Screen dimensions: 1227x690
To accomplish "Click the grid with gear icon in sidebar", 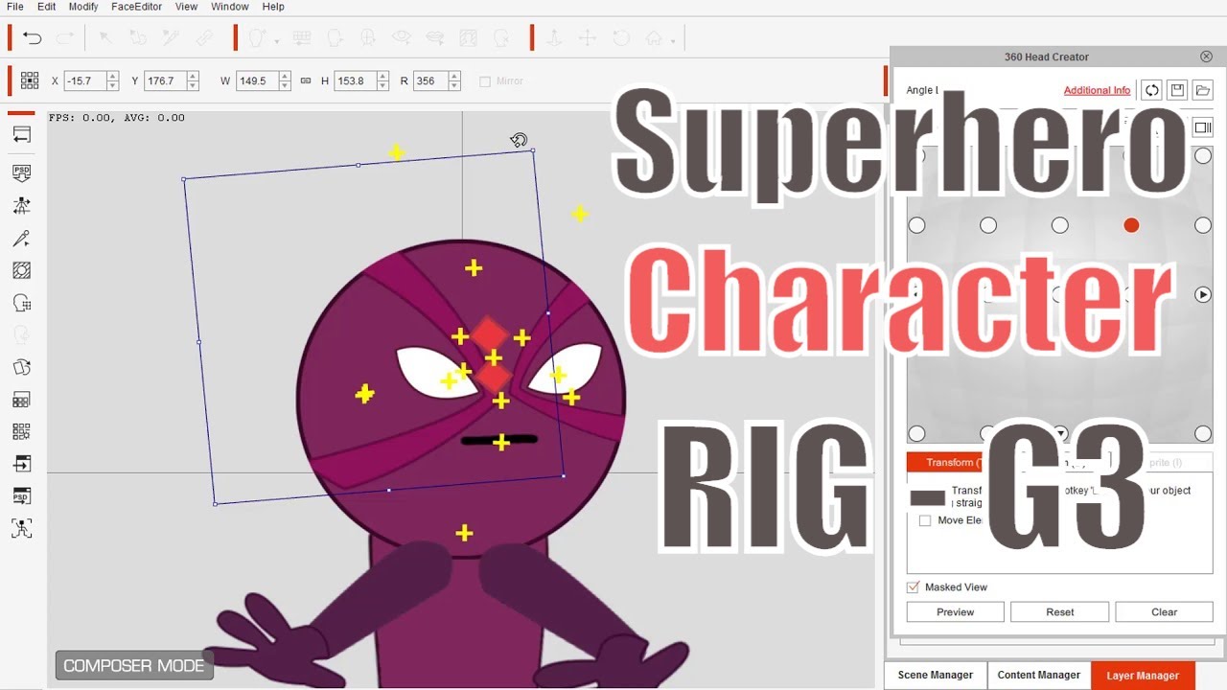I will [x=21, y=431].
